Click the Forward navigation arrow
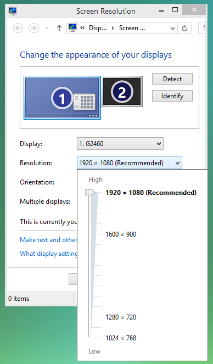The width and height of the screenshot is (213, 364). [33, 28]
